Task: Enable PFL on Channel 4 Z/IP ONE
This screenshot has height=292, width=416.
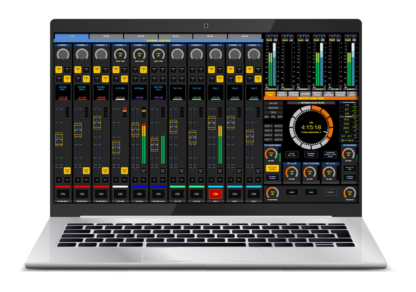Action: click(124, 180)
